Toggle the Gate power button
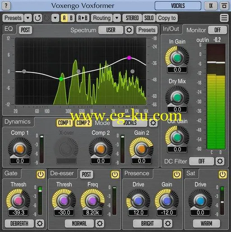 41,174
